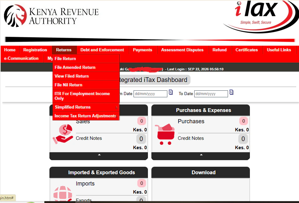
Task: Collapse the Sales panel with the up arrow
Action: (x=99, y=155)
